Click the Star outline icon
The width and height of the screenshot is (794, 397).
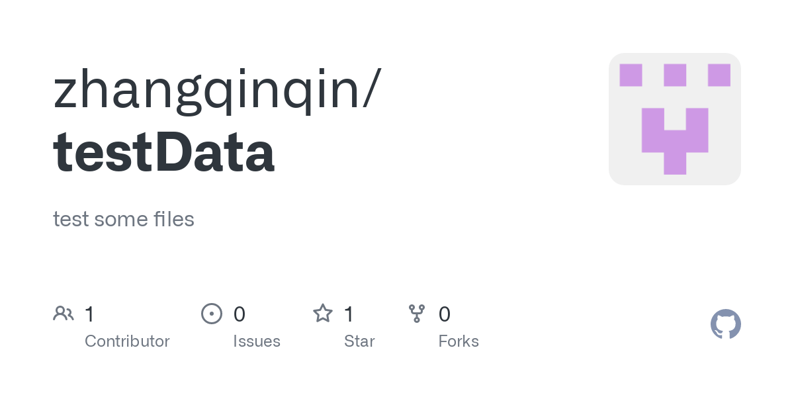pyautogui.click(x=323, y=314)
